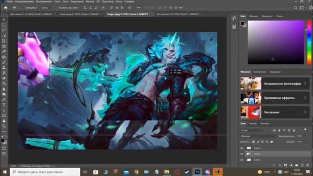Image resolution: width=313 pixels, height=176 pixels.
Task: Select the Brush tool
Action: [x=4, y=62]
